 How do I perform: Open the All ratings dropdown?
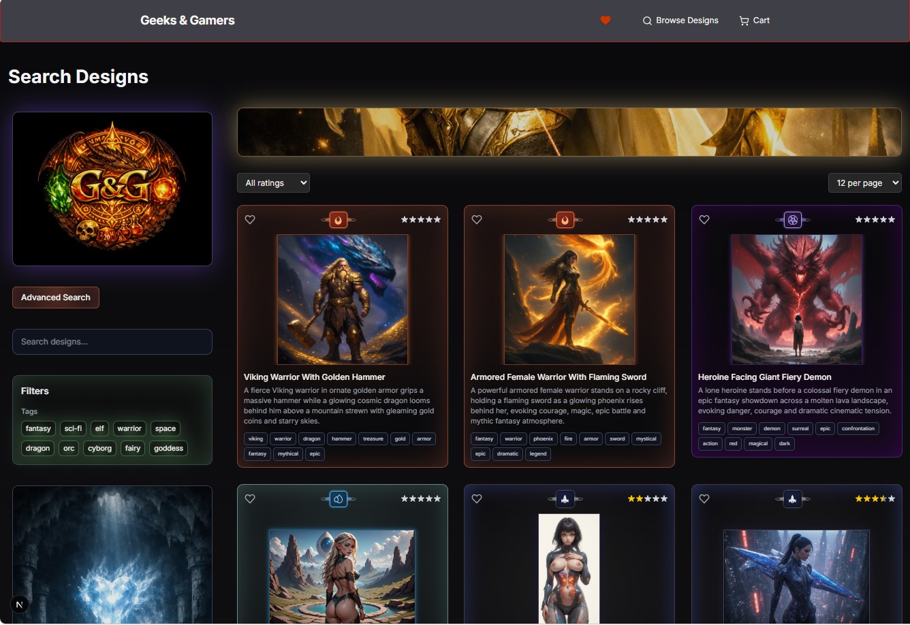pyautogui.click(x=273, y=182)
